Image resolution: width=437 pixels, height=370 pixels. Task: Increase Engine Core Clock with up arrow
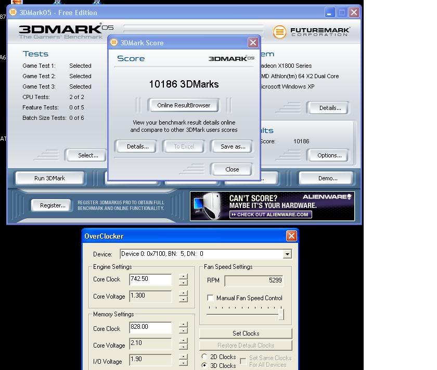[183, 276]
